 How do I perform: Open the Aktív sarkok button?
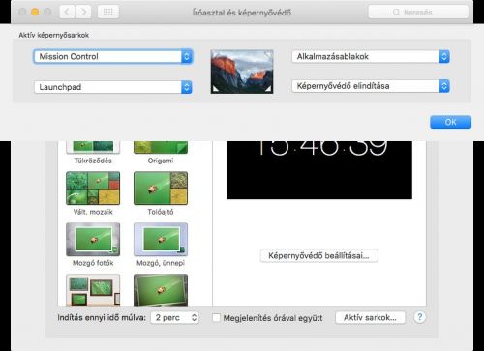[370, 317]
